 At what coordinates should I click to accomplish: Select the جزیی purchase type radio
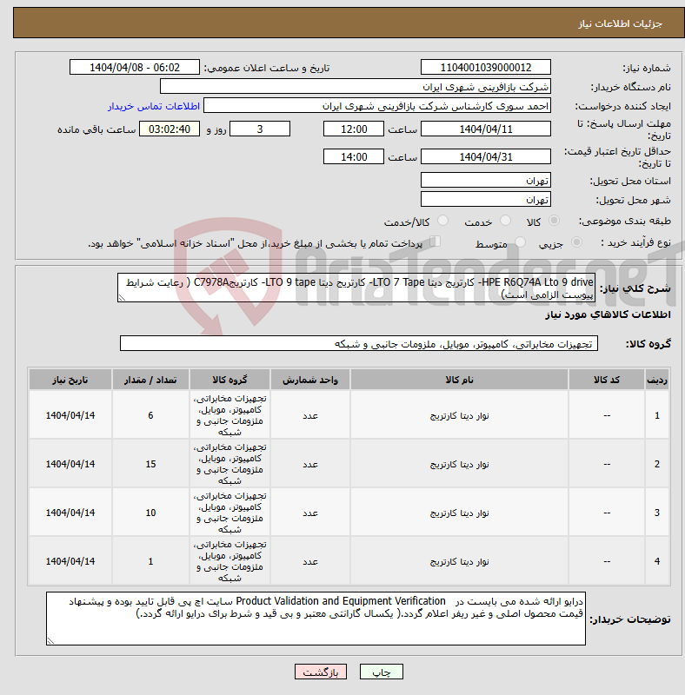pos(576,242)
